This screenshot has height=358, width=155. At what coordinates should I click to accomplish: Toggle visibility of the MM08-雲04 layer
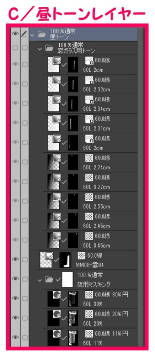coord(15,259)
